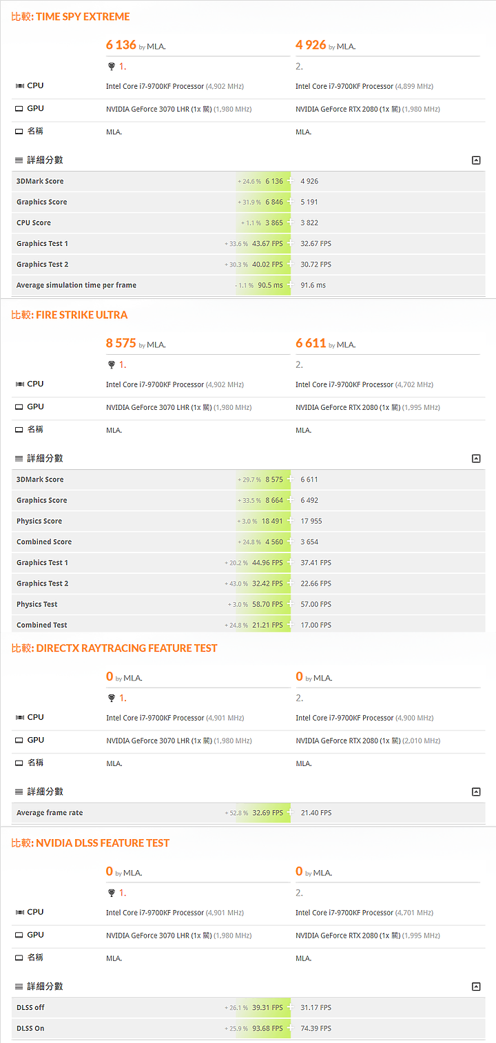Click the 32.42 FPS Fire Strike value
This screenshot has width=496, height=1043.
click(x=267, y=584)
